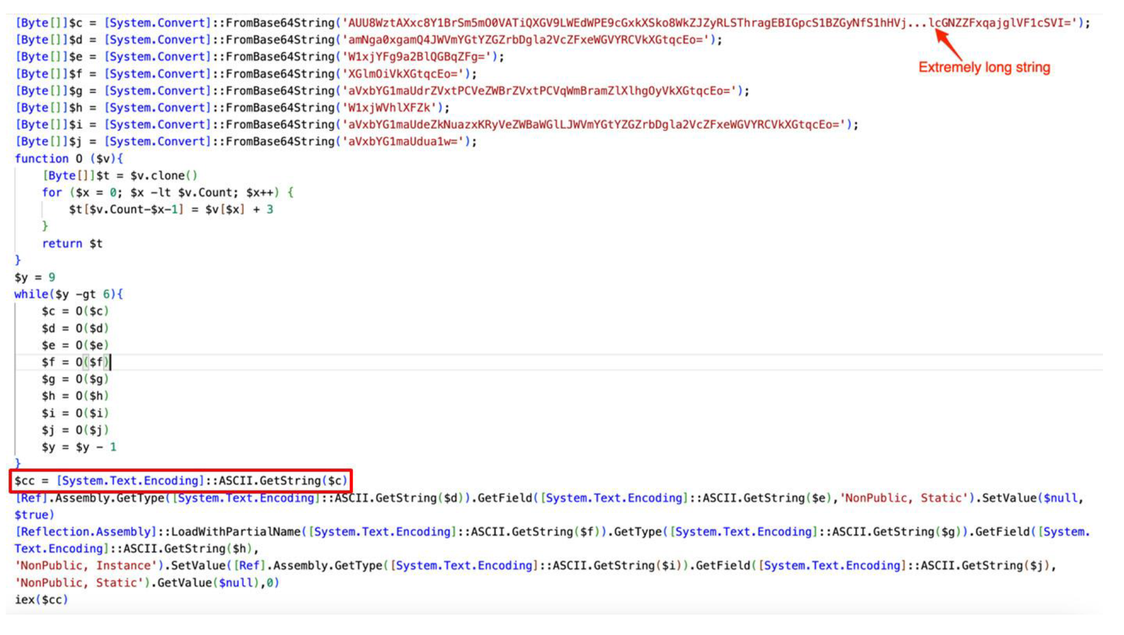Click the '$y = 9' assignment line

click(35, 278)
